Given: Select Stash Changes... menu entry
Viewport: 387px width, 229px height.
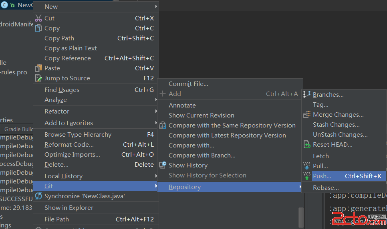Looking at the screenshot, I should [x=336, y=125].
